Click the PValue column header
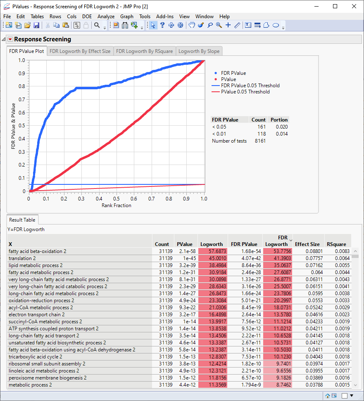Screen dimensions: 364x401 (185, 244)
